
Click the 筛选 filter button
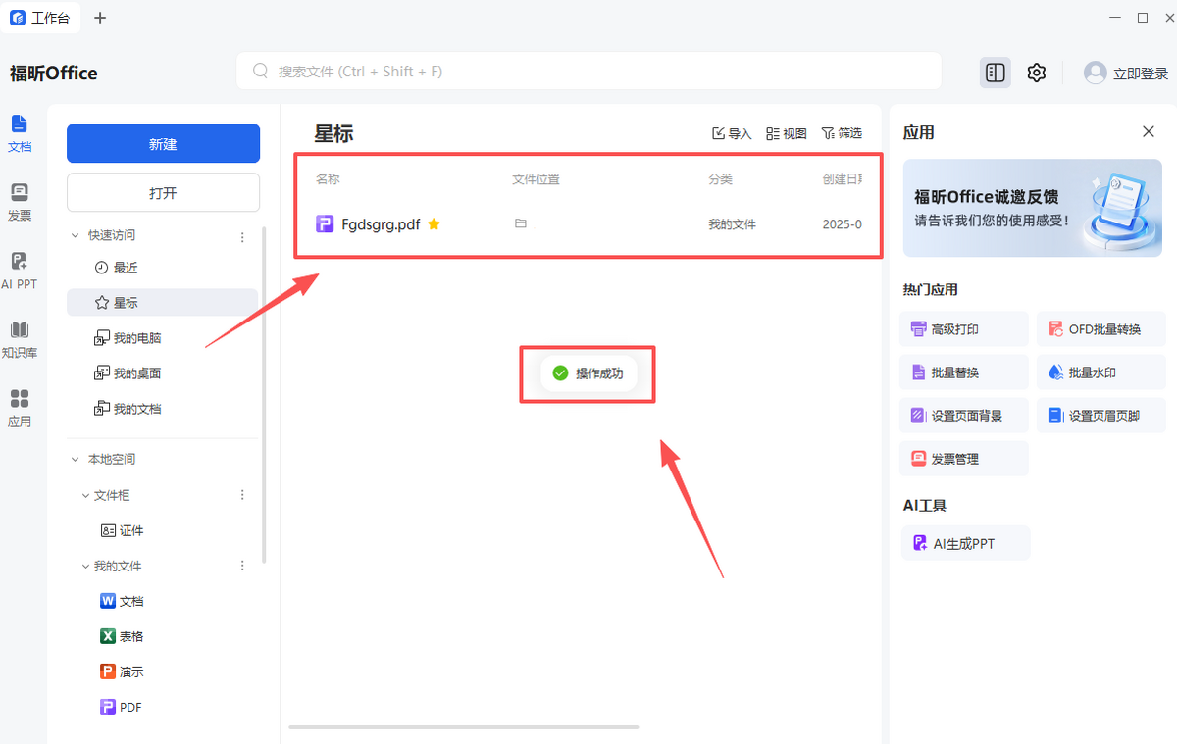(x=842, y=133)
